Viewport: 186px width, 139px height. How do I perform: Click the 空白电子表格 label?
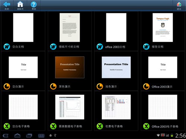click(x=21, y=126)
